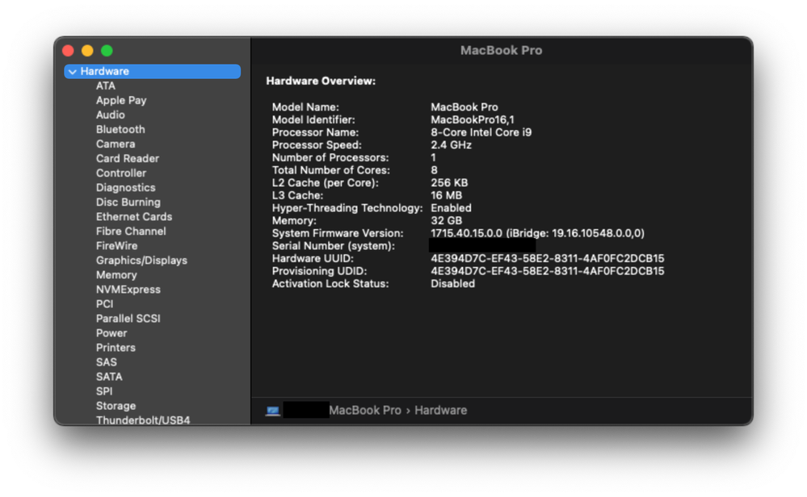This screenshot has width=807, height=497.
Task: Open Graphics/Displays hardware details
Action: (141, 260)
